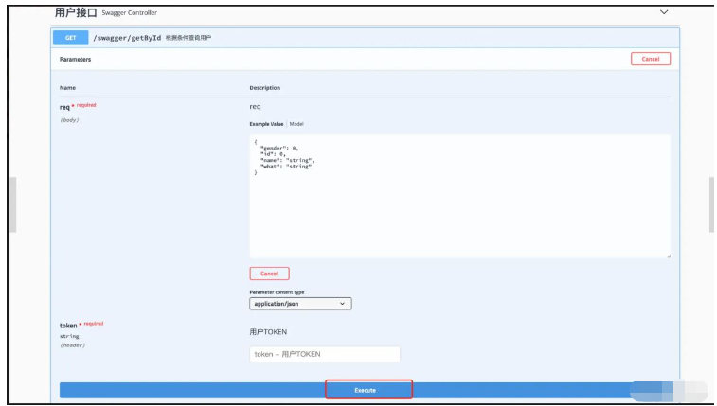Click the token parameter name

click(68, 326)
